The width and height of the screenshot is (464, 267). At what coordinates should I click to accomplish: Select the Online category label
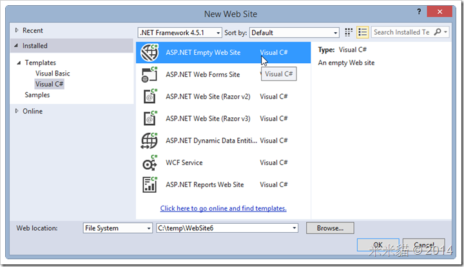[33, 111]
